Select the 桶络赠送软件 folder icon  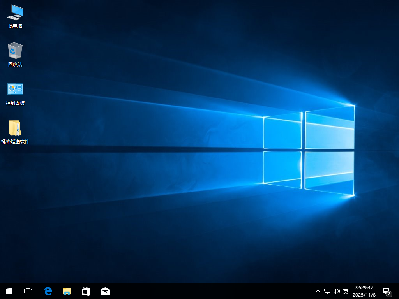(15, 128)
